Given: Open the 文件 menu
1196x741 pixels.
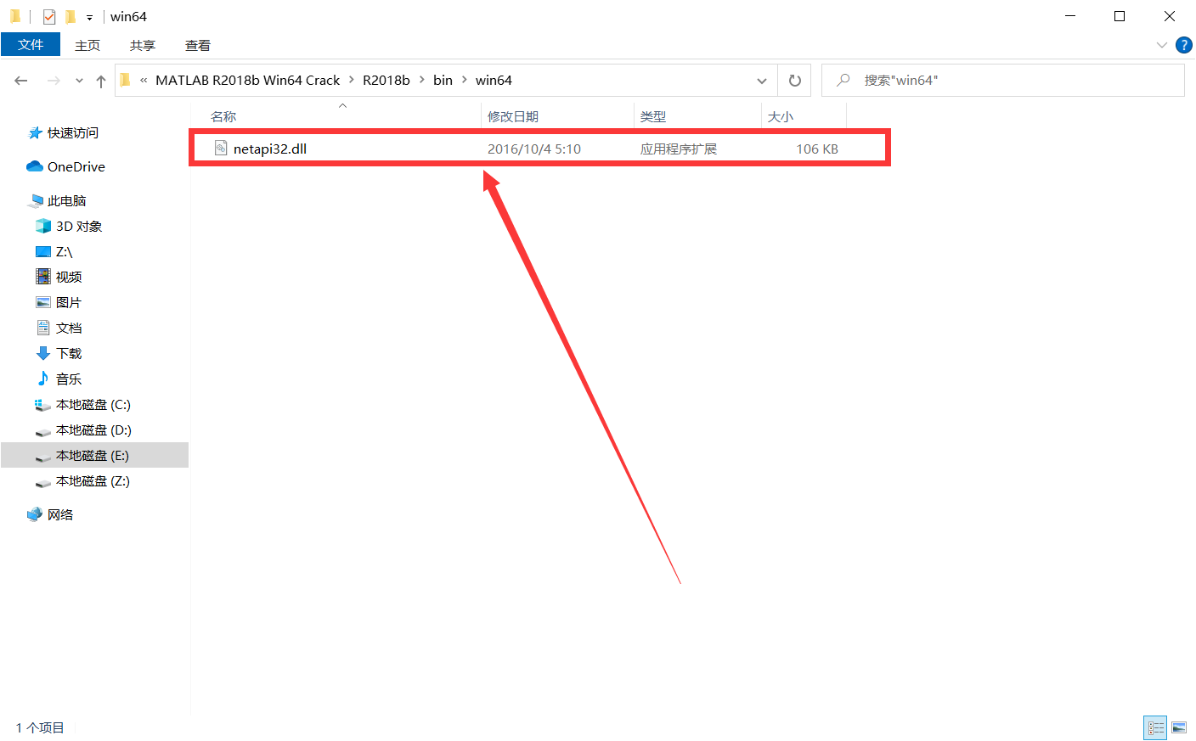Looking at the screenshot, I should (31, 45).
